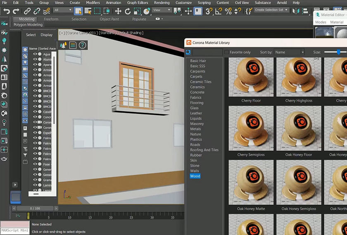Open the Sort by Name dropdown

pos(289,52)
